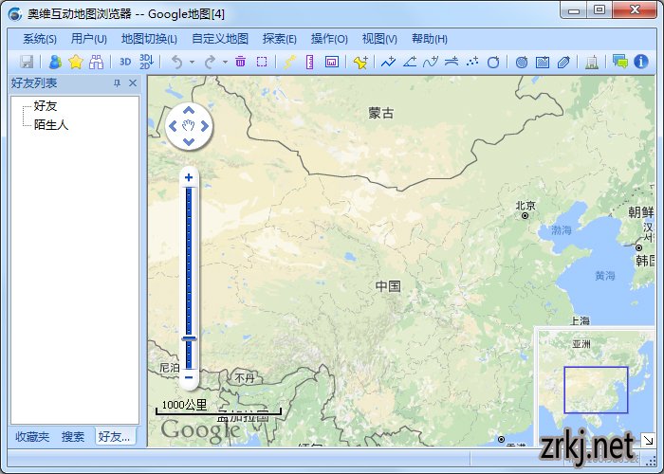Click the 不丹 label on map
Screen dimensions: 664x474
point(245,377)
